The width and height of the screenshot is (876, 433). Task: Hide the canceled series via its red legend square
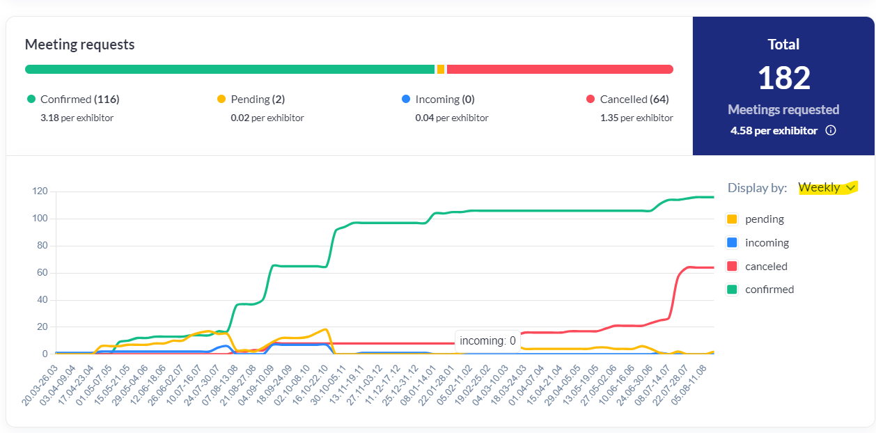(x=731, y=267)
